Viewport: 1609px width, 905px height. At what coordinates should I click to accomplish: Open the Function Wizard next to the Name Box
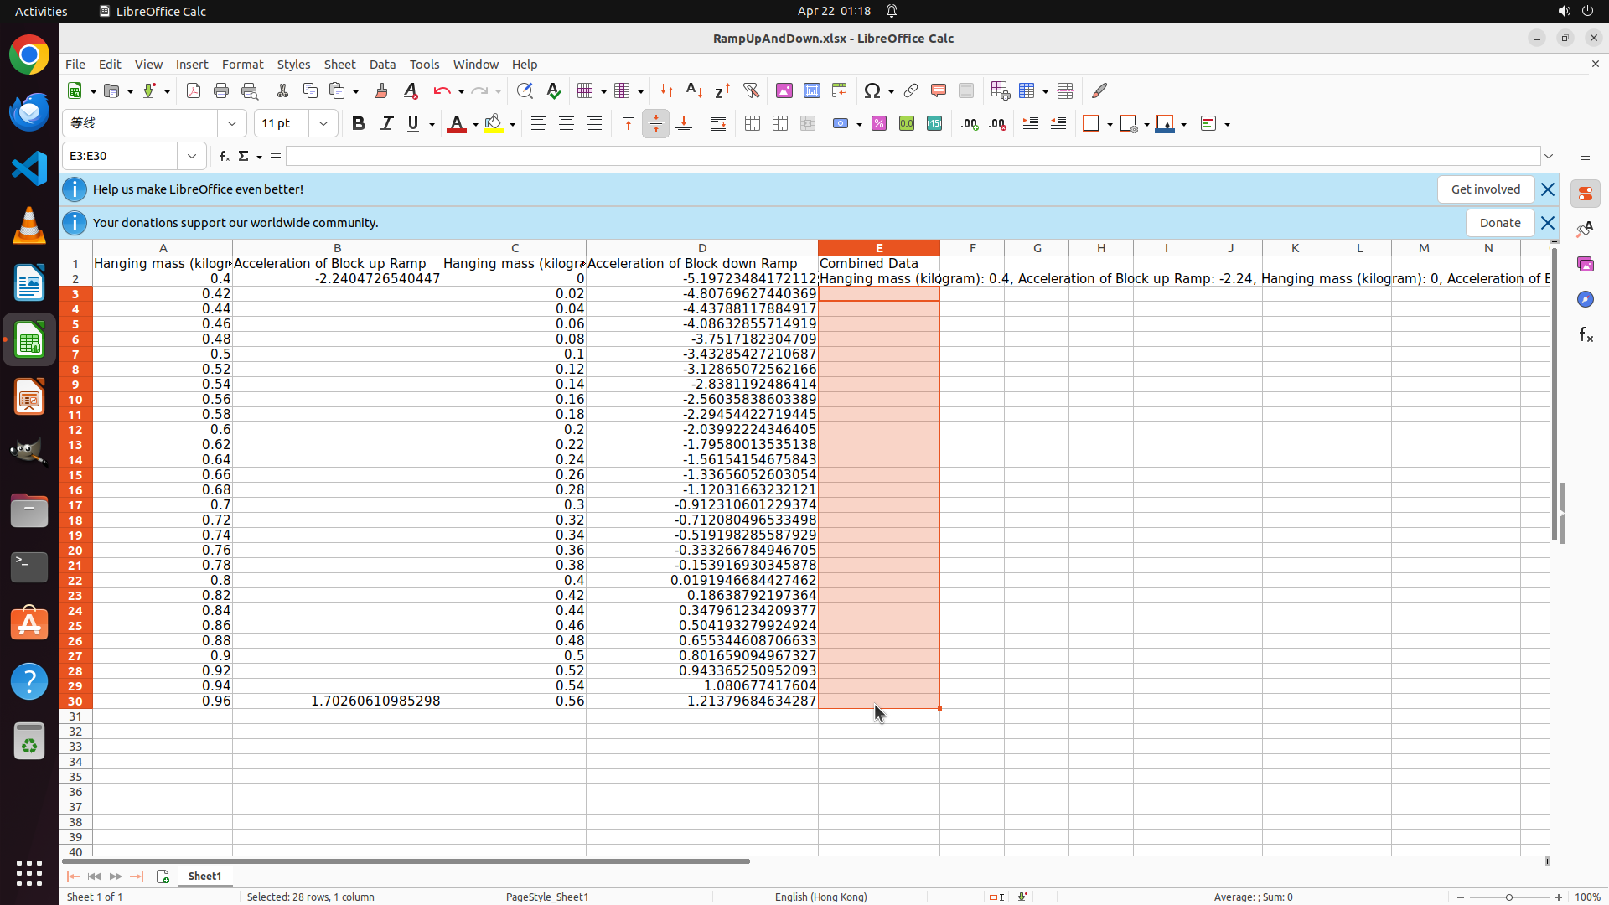[225, 156]
